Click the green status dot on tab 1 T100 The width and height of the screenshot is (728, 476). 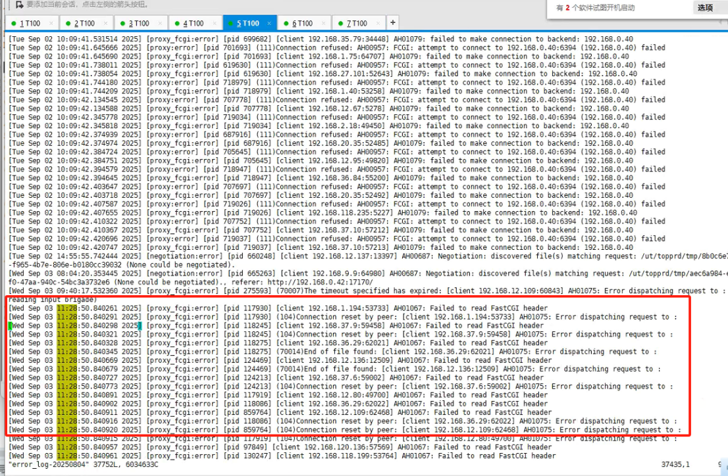pos(14,22)
